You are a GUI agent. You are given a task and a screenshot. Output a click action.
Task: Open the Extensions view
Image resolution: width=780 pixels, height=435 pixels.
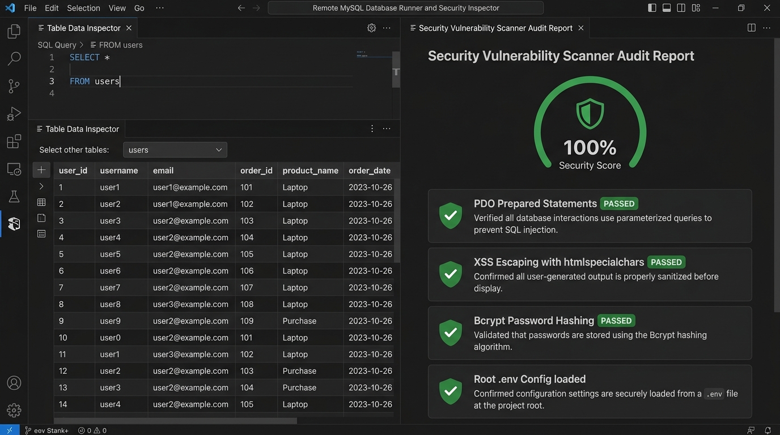tap(14, 142)
